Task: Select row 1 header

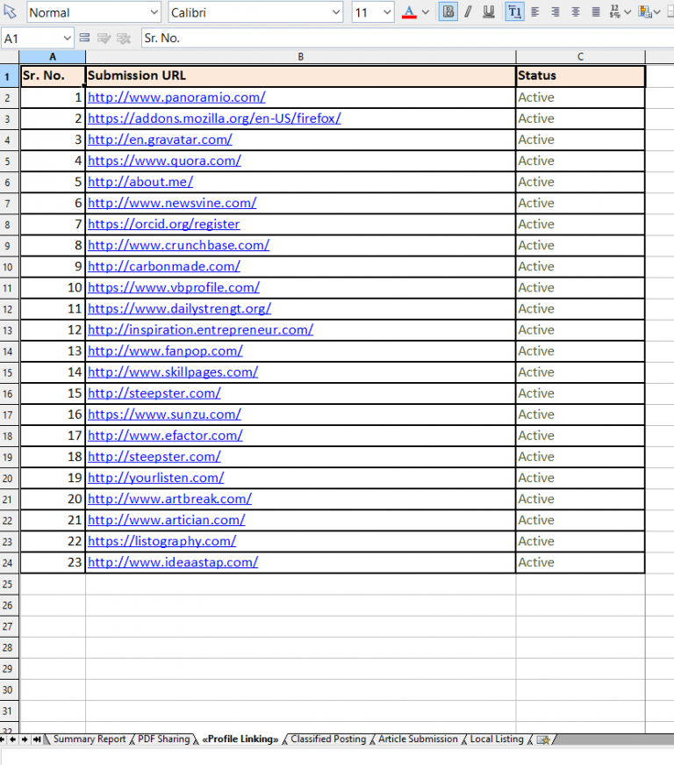Action: (x=10, y=76)
